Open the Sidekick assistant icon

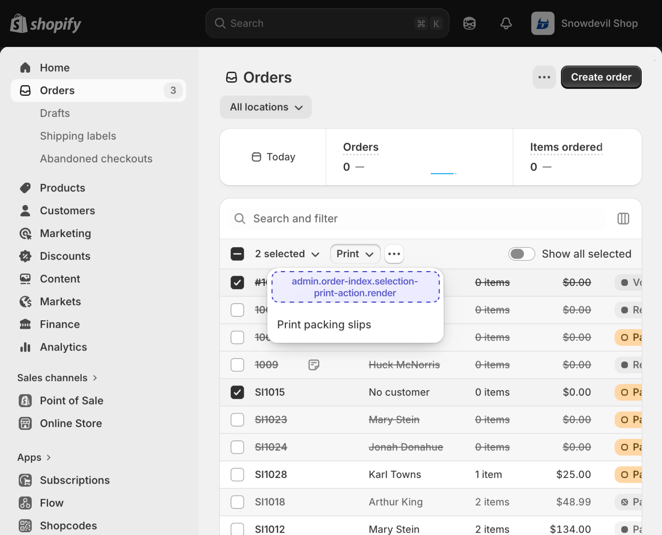click(x=469, y=23)
